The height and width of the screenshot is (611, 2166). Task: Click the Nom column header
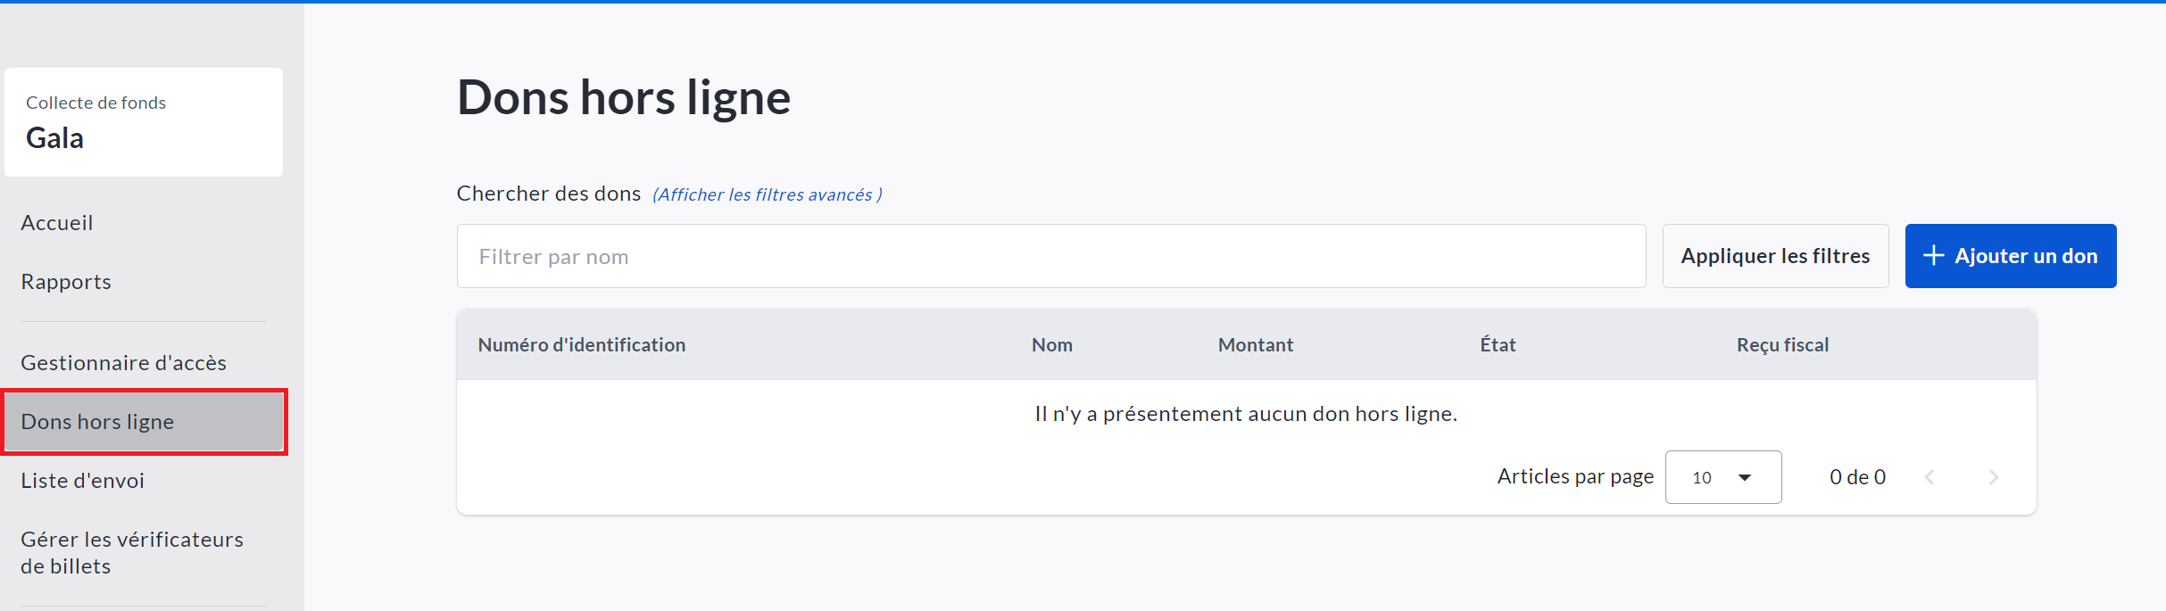pos(1051,345)
